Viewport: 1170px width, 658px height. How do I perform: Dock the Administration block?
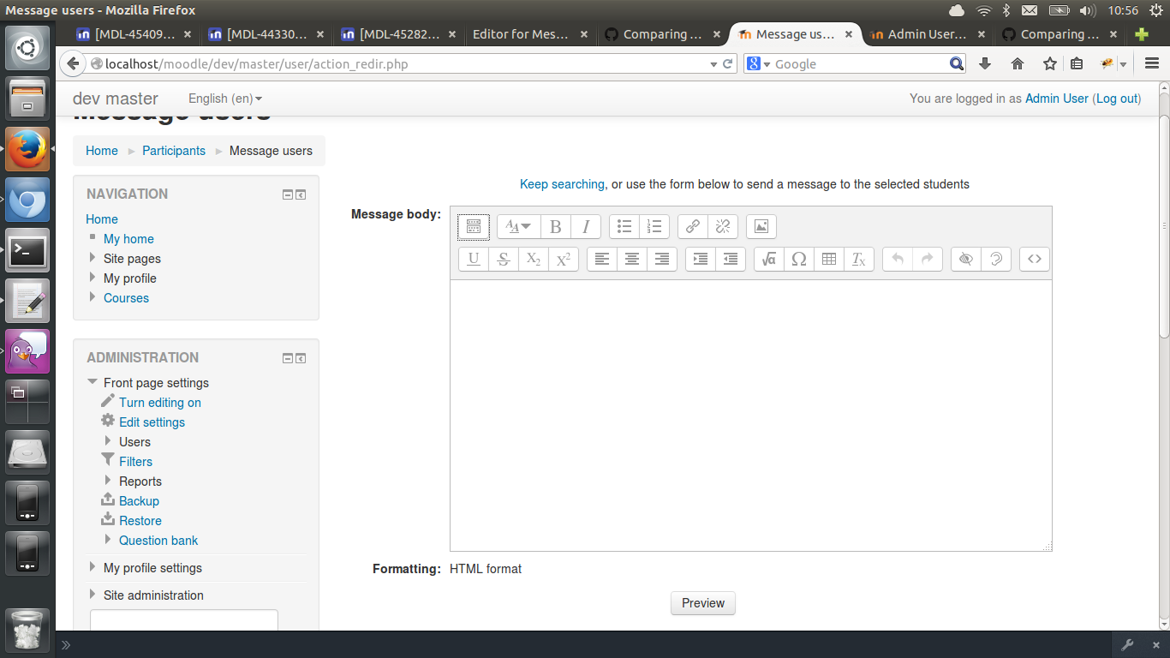tap(301, 358)
